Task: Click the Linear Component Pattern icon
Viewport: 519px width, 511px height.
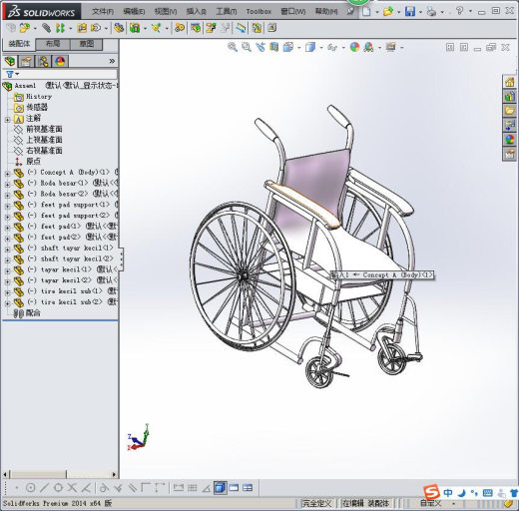Action: point(60,28)
